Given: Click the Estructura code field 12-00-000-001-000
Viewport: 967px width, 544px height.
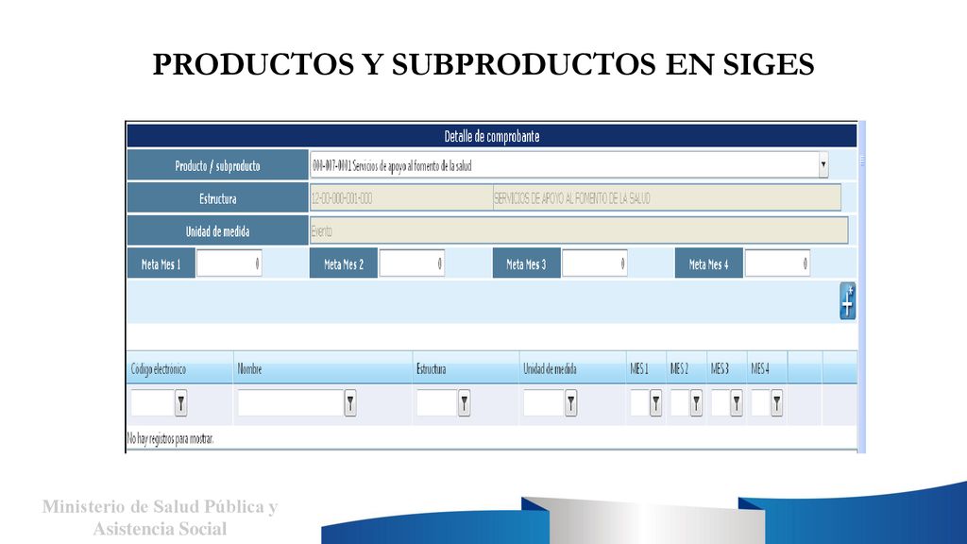Looking at the screenshot, I should [x=400, y=198].
